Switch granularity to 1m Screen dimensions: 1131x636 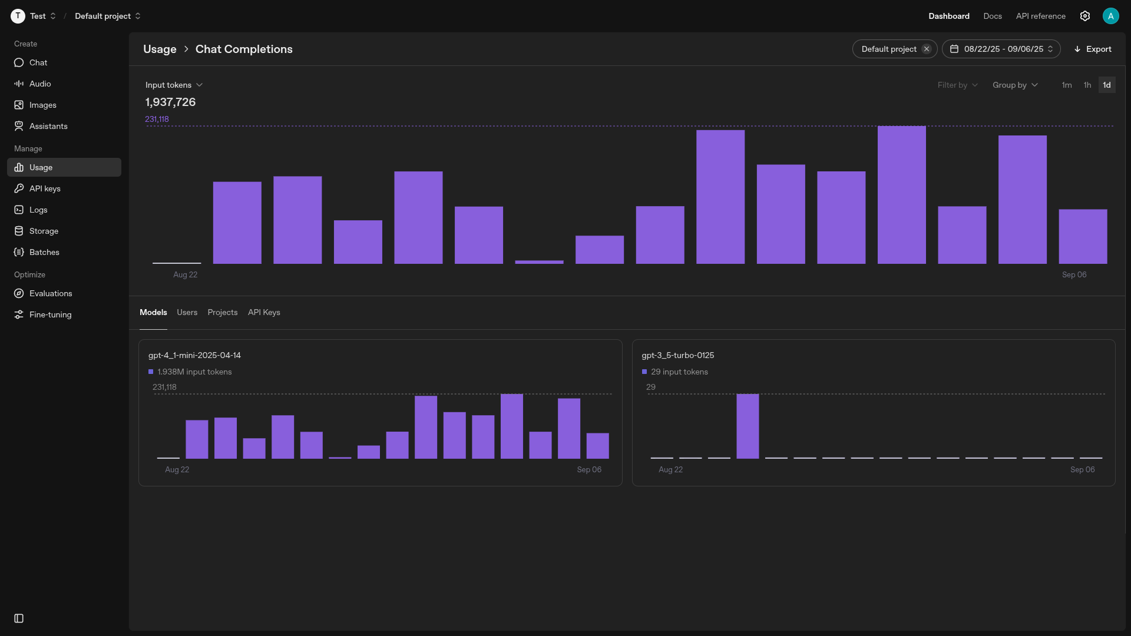click(x=1067, y=85)
